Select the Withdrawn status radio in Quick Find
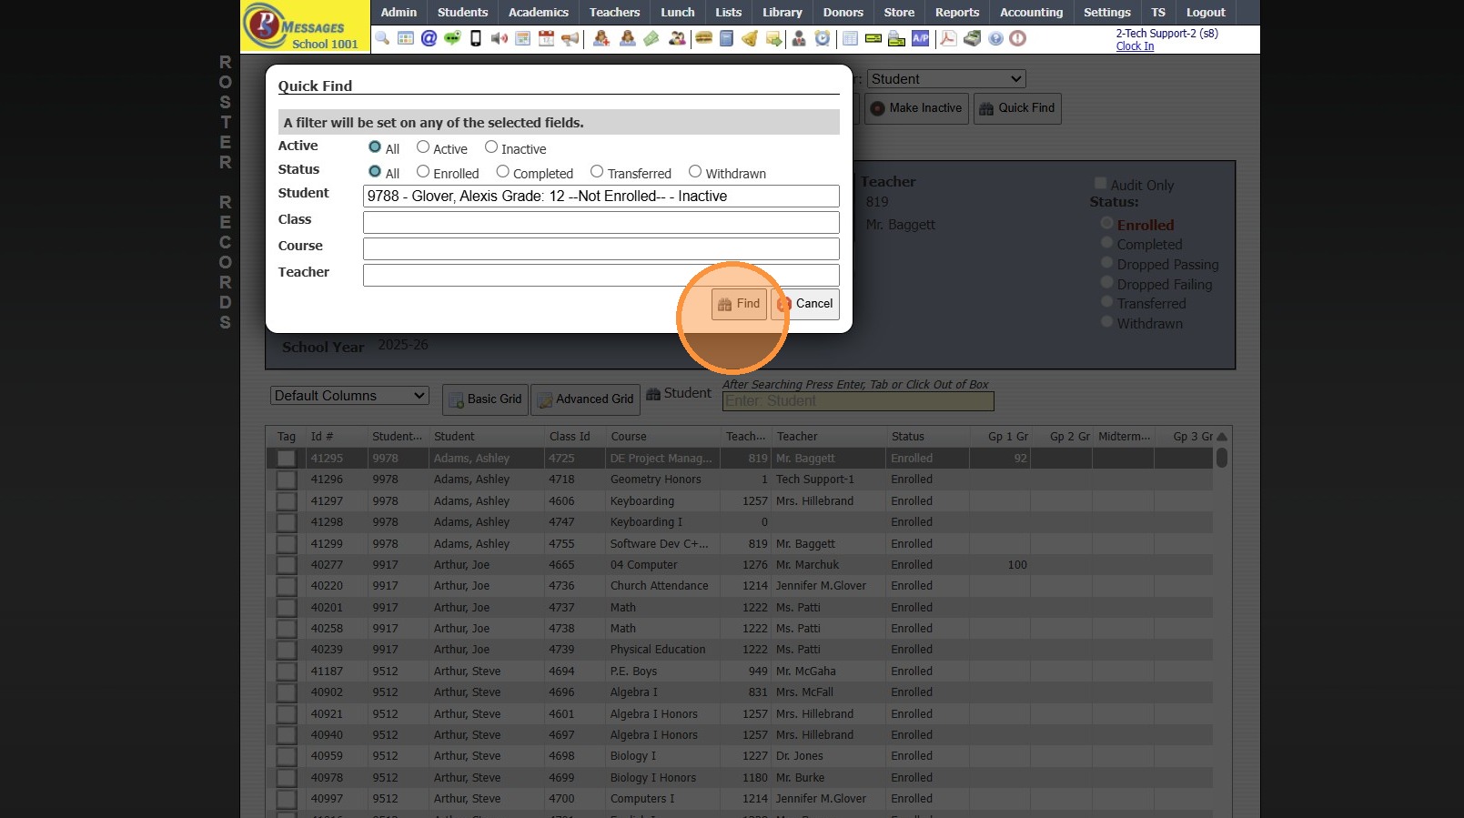This screenshot has height=818, width=1464. pos(695,172)
